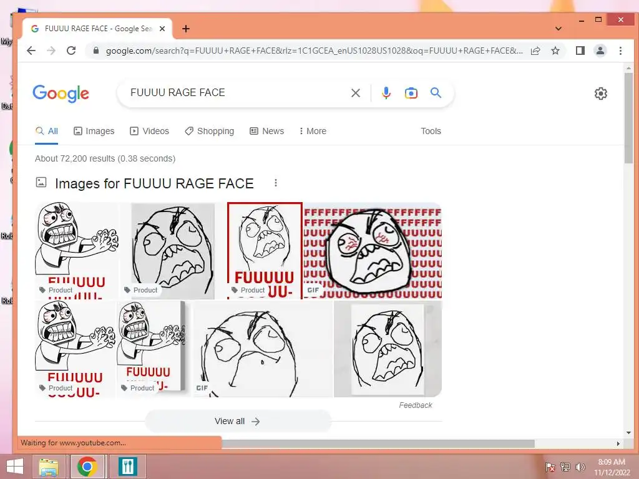This screenshot has width=639, height=479.
Task: Go back with the browser back arrow
Action: pos(31,51)
